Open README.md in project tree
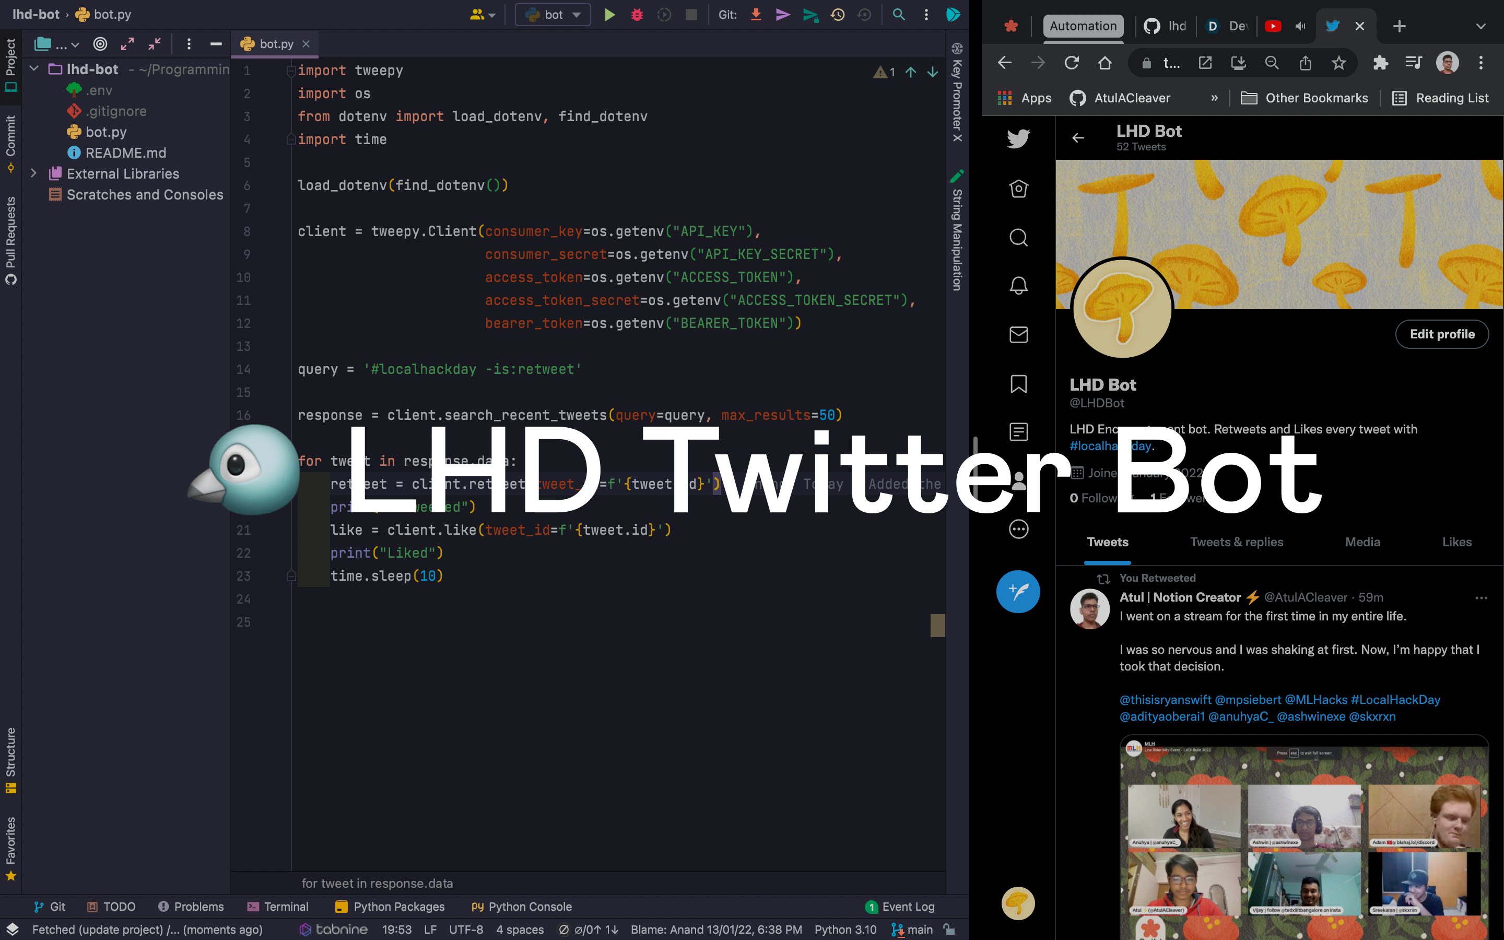This screenshot has height=940, width=1504. click(x=125, y=153)
